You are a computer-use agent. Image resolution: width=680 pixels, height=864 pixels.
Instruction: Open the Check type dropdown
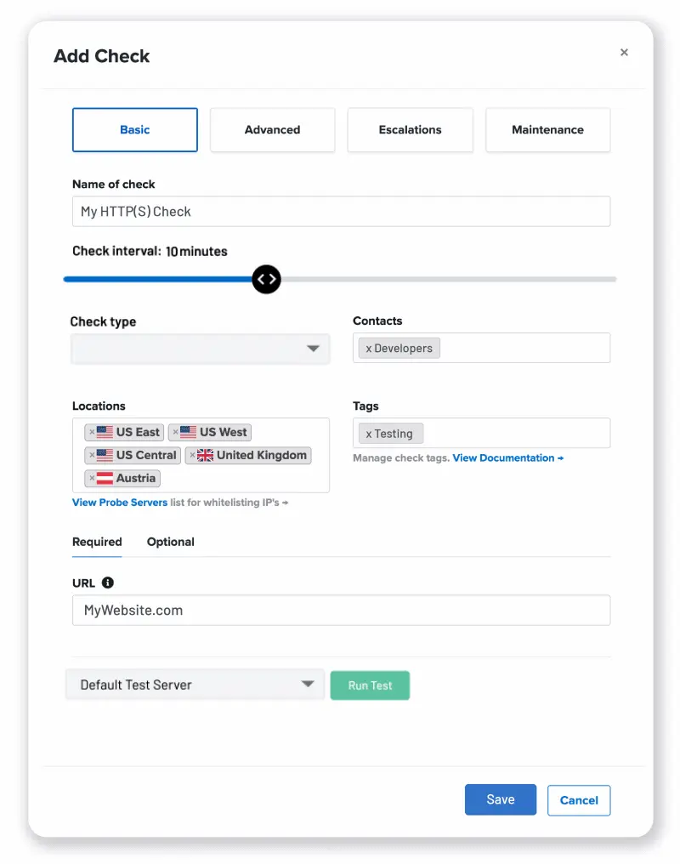201,349
